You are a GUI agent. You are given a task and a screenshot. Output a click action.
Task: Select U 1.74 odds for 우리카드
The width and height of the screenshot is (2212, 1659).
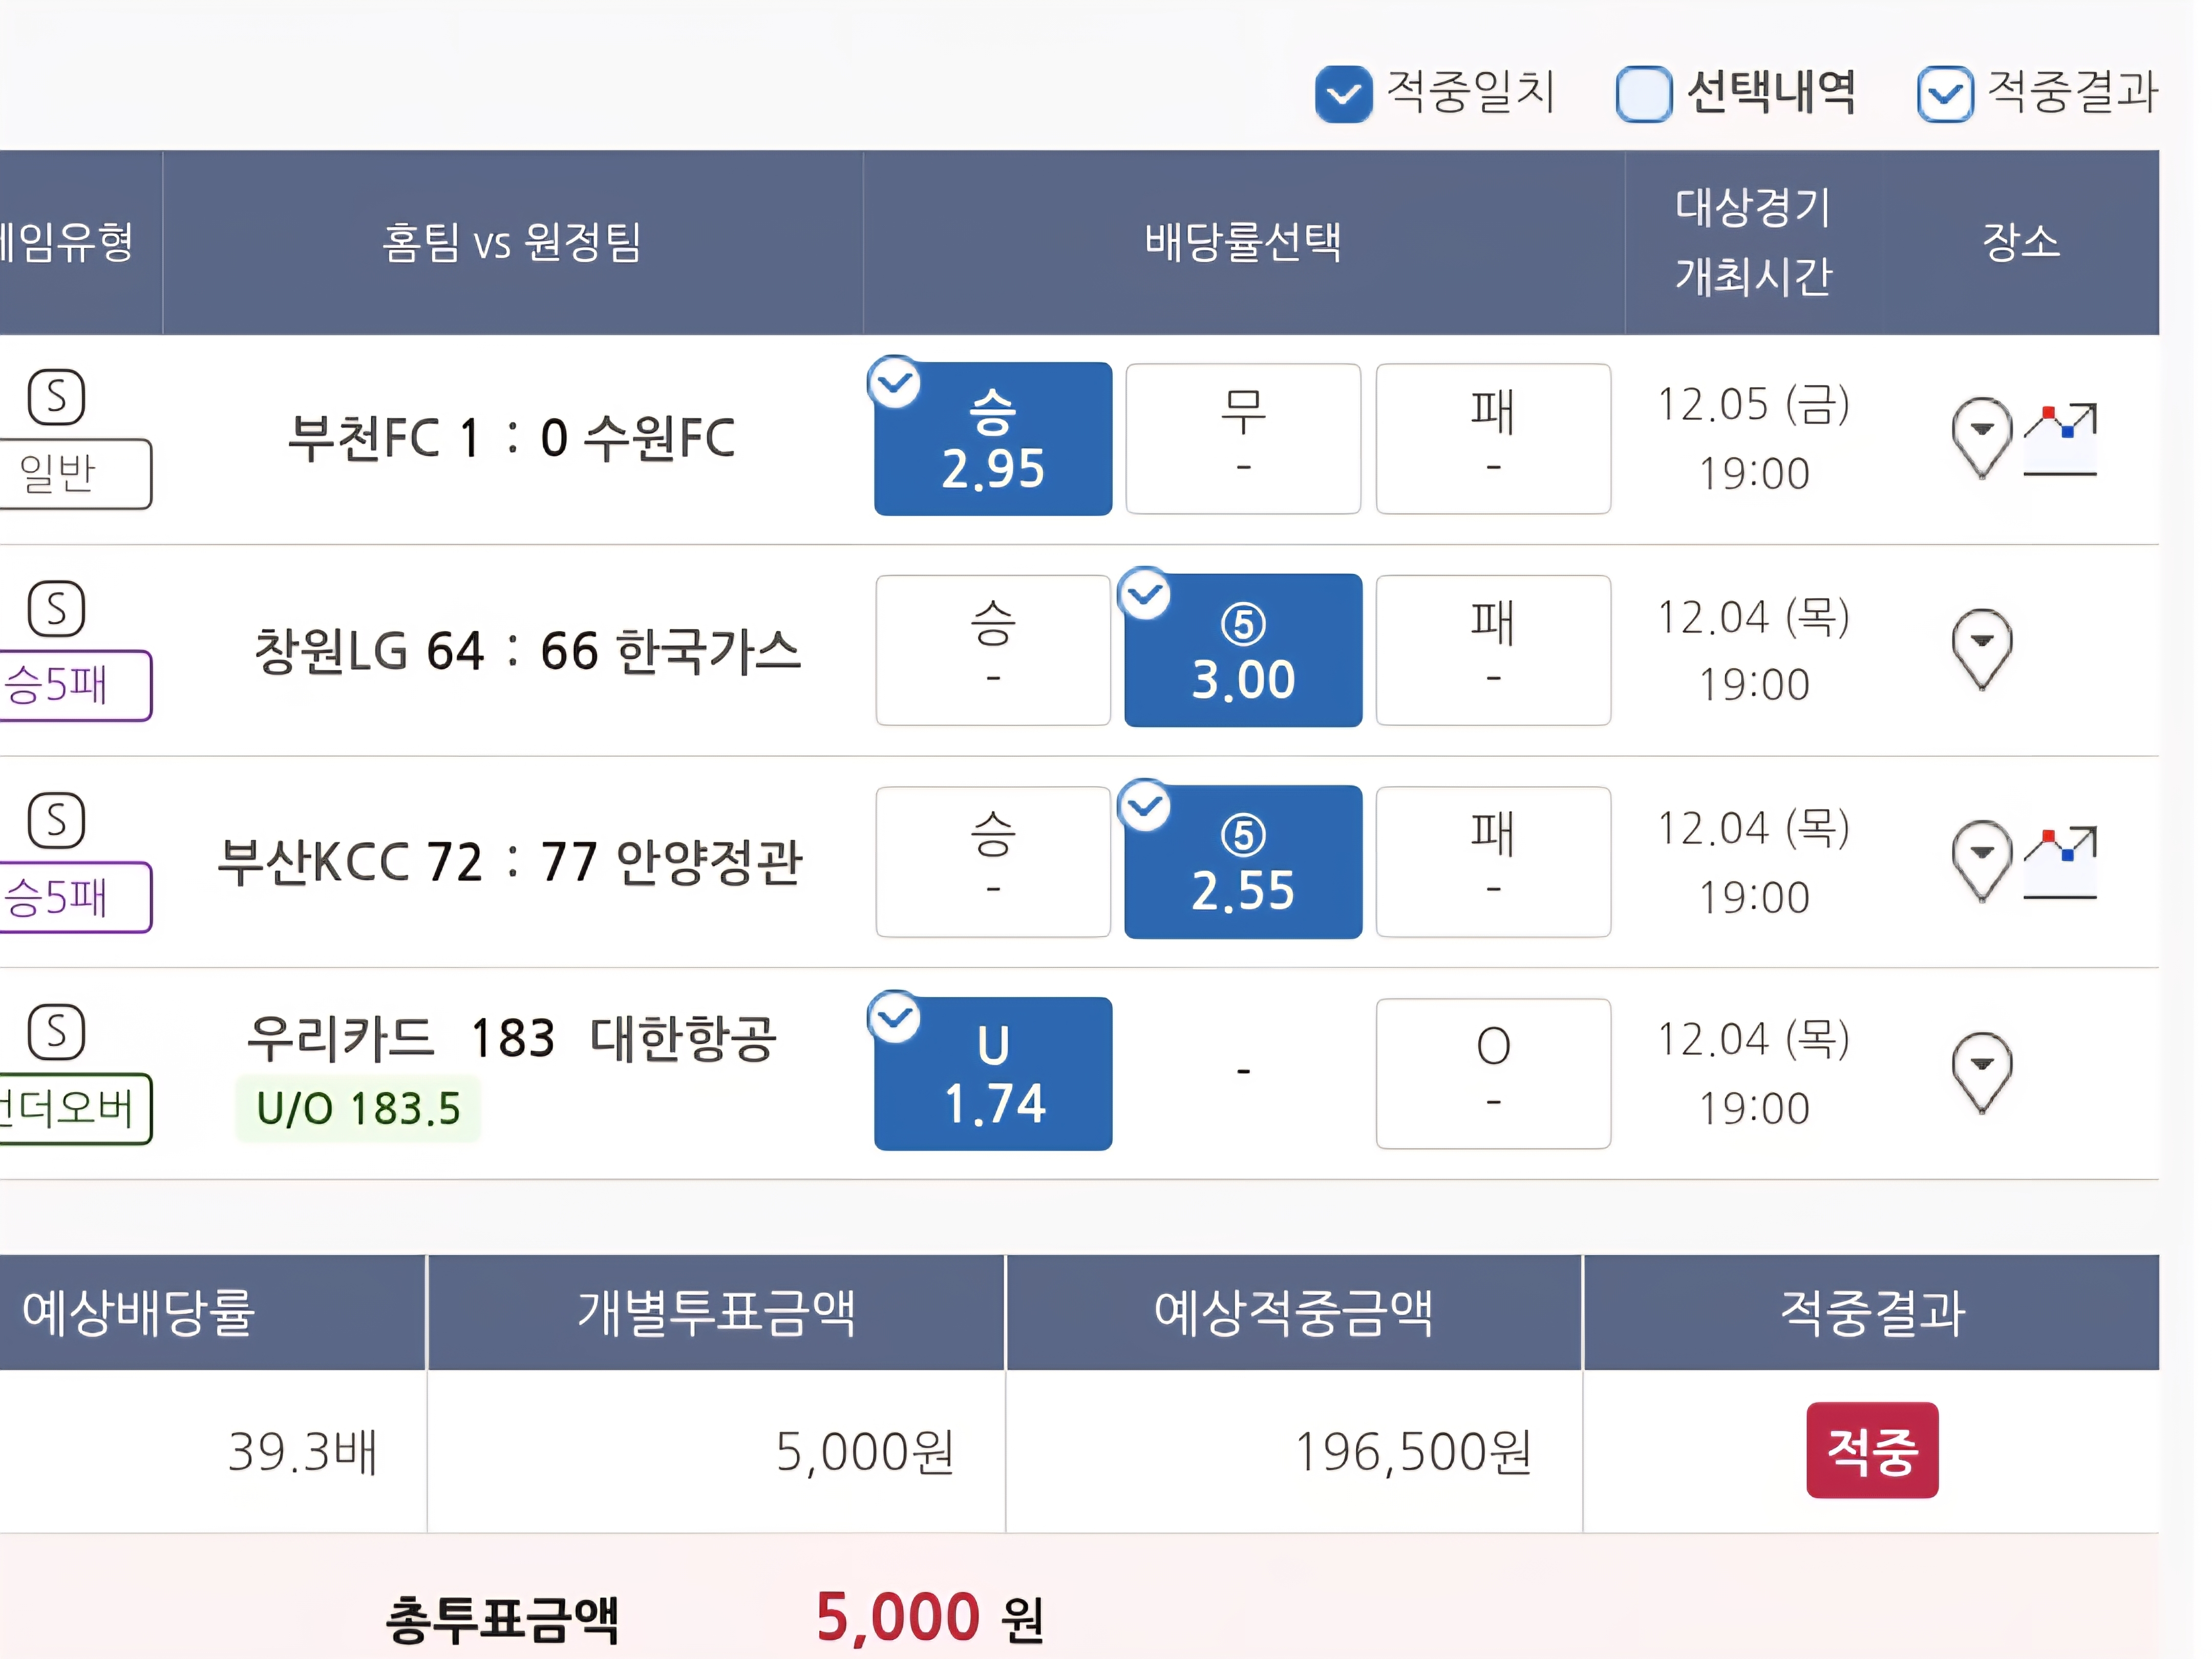(x=992, y=1073)
